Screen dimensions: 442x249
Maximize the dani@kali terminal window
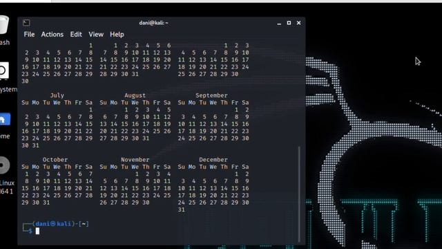tap(289, 23)
